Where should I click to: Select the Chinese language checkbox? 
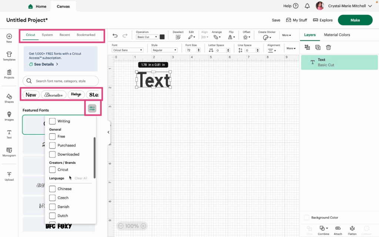[x=52, y=189]
